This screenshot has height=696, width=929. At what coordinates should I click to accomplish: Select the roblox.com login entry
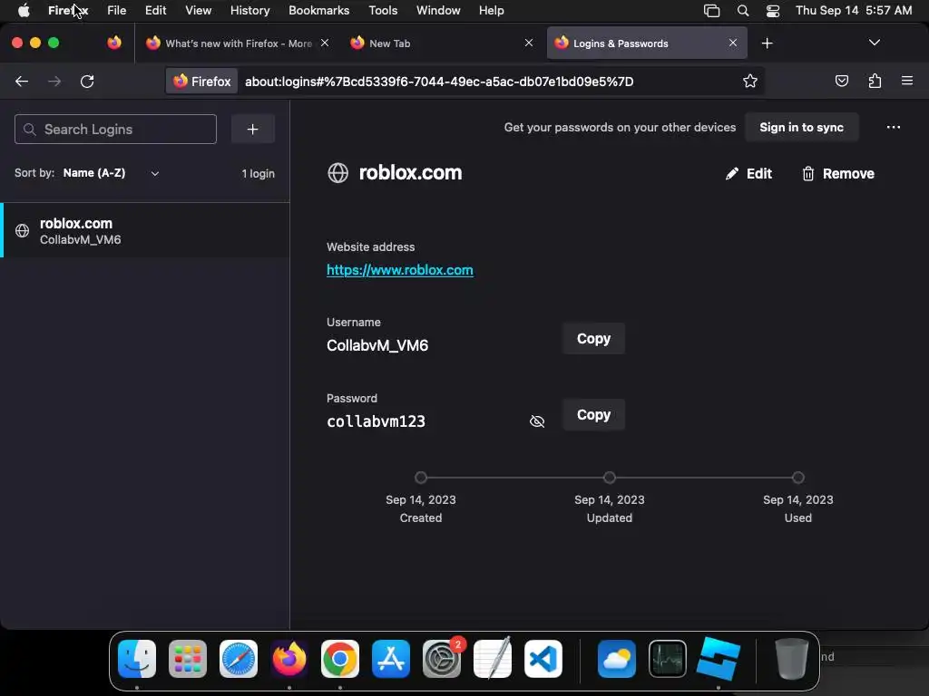point(145,230)
